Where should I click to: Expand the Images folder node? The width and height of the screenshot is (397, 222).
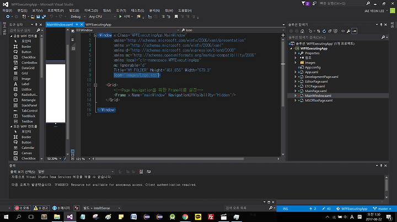295,63
